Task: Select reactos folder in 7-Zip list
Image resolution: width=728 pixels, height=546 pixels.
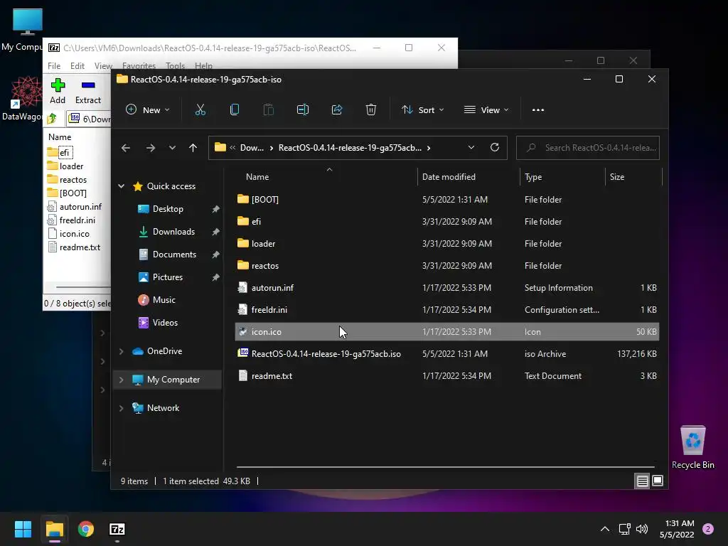Action: (x=73, y=180)
